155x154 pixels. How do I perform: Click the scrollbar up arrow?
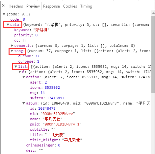(153, 13)
